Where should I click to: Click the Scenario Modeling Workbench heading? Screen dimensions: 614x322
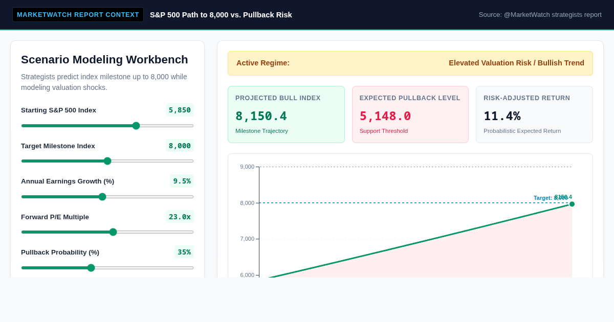click(x=104, y=60)
